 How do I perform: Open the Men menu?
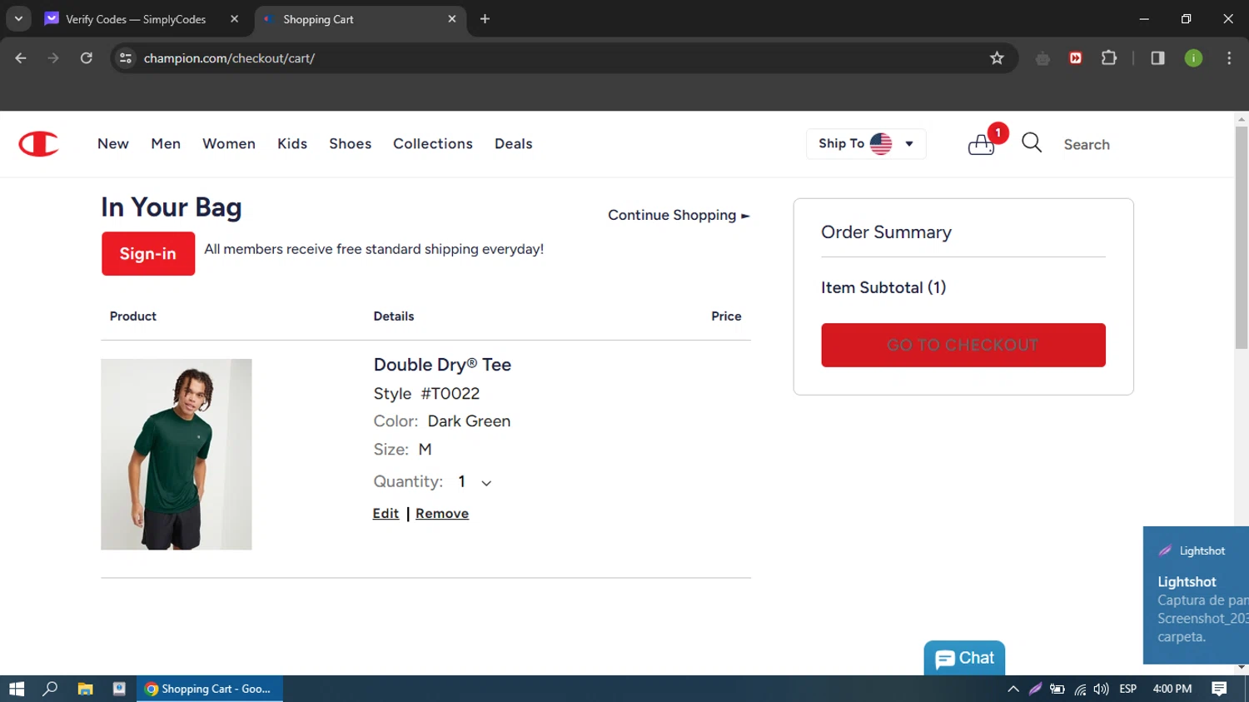click(x=166, y=144)
